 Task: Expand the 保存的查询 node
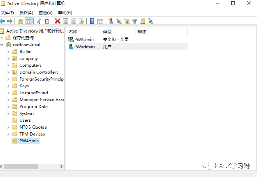click(2, 38)
